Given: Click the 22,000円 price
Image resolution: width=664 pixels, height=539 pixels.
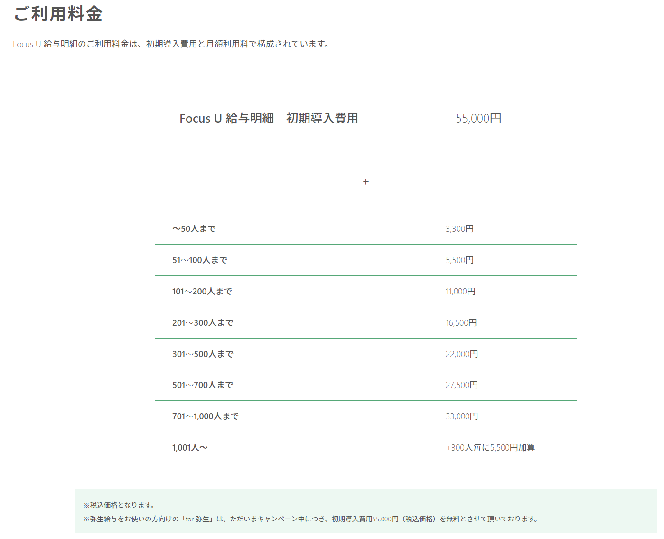Looking at the screenshot, I should pyautogui.click(x=462, y=354).
